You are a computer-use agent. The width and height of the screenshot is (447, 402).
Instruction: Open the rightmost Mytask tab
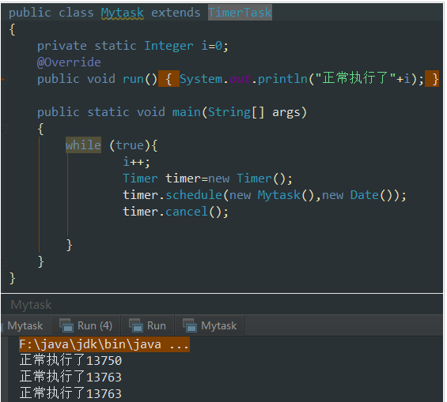tap(210, 325)
